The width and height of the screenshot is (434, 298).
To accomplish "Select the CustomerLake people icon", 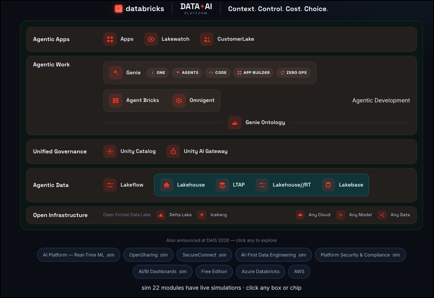I will (207, 39).
